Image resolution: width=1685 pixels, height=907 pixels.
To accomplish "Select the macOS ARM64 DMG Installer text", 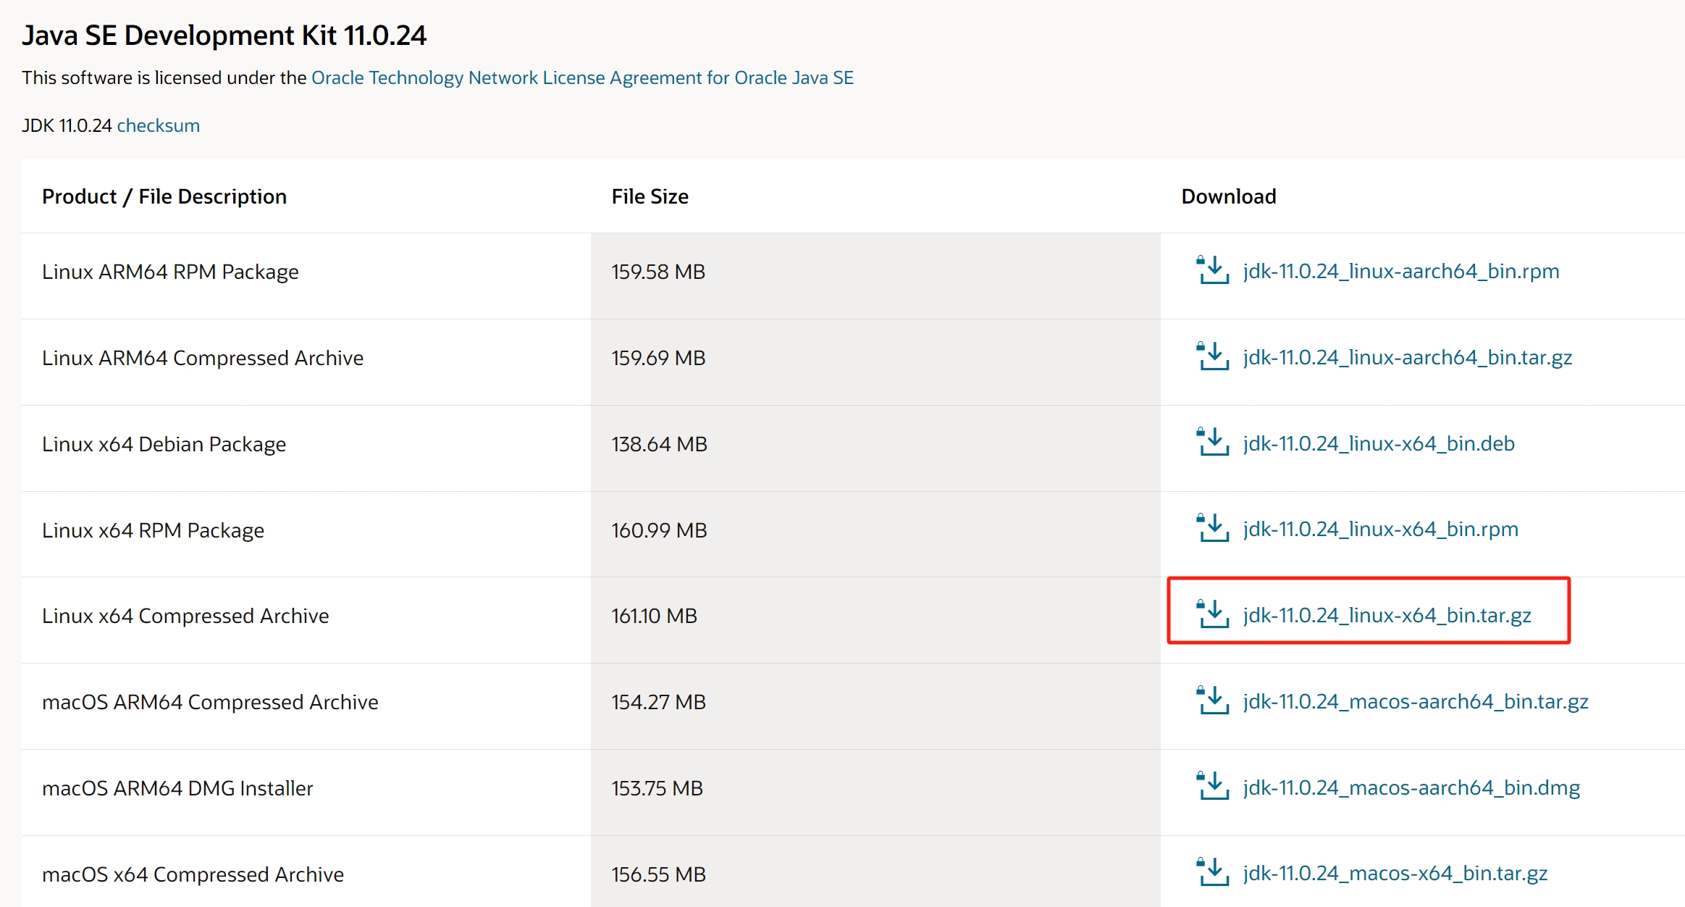I will coord(177,788).
